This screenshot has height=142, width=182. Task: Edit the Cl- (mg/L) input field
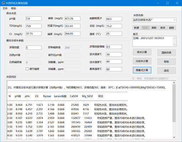[33, 34]
